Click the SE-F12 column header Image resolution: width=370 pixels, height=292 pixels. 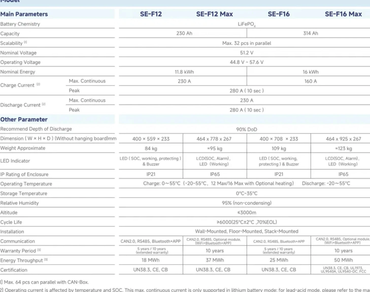(151, 14)
